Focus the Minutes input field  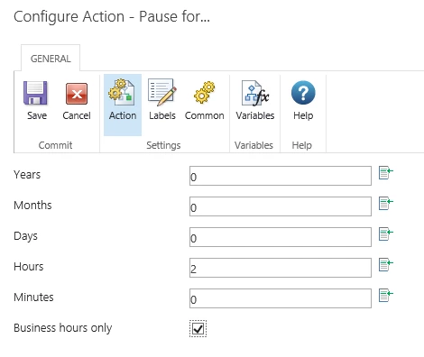tap(281, 298)
